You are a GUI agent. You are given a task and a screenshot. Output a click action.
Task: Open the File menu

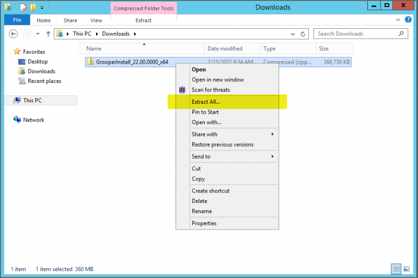[x=17, y=20]
